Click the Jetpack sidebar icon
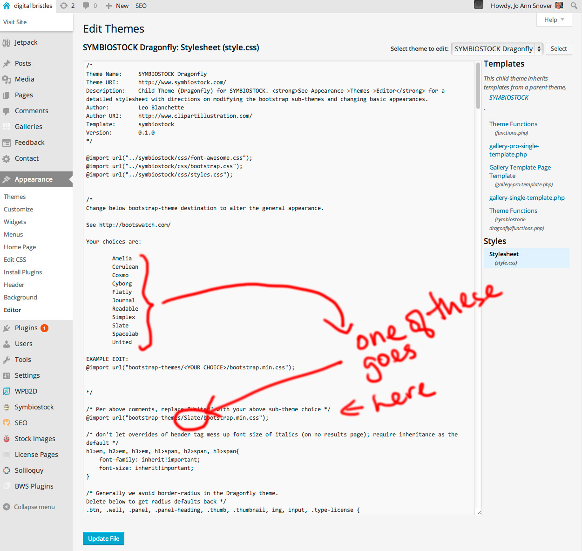This screenshot has height=551, width=582. pos(7,43)
